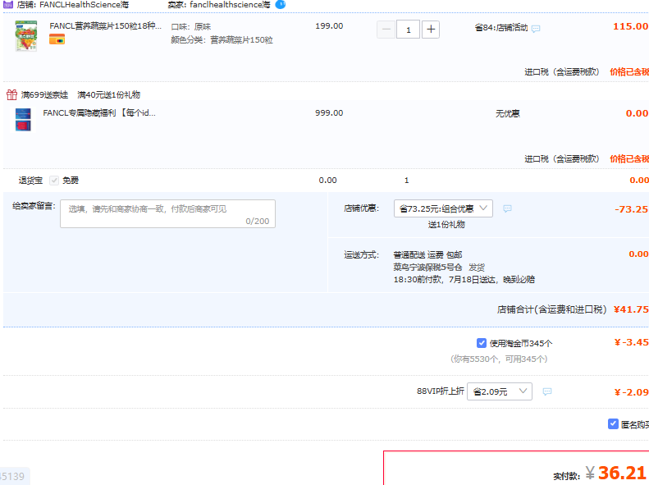This screenshot has width=649, height=485.
Task: Click the ¥-2.09 VIP discount amount
Action: coord(632,392)
